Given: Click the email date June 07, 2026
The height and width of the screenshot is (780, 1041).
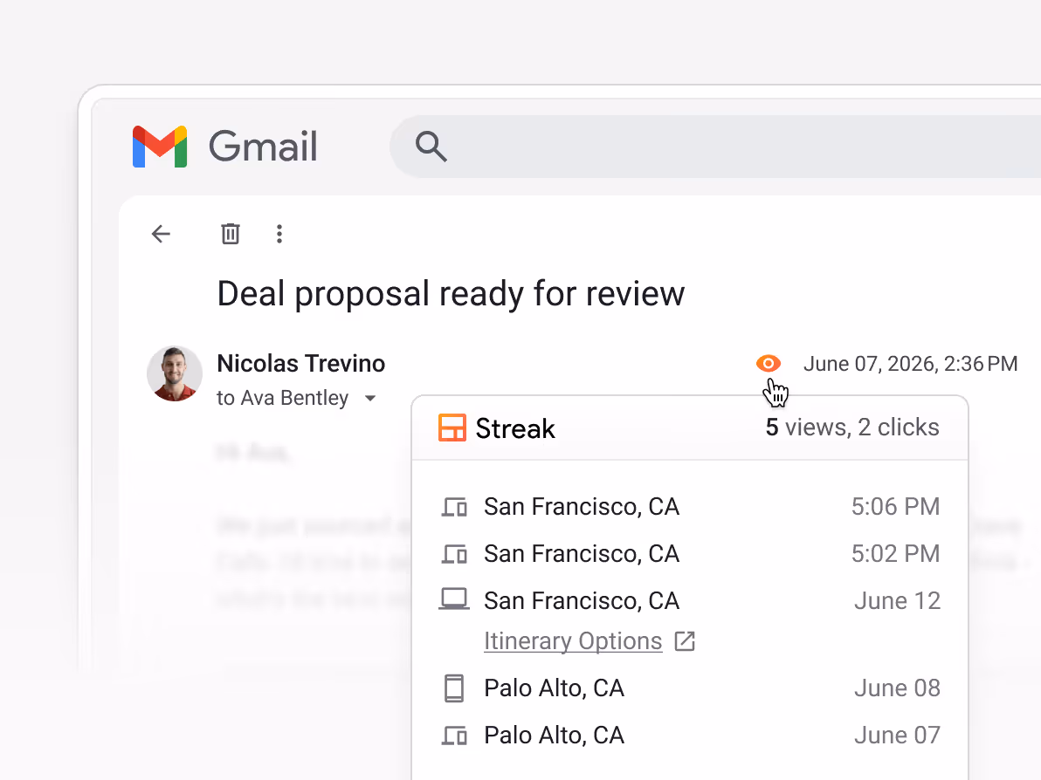Looking at the screenshot, I should tap(910, 364).
